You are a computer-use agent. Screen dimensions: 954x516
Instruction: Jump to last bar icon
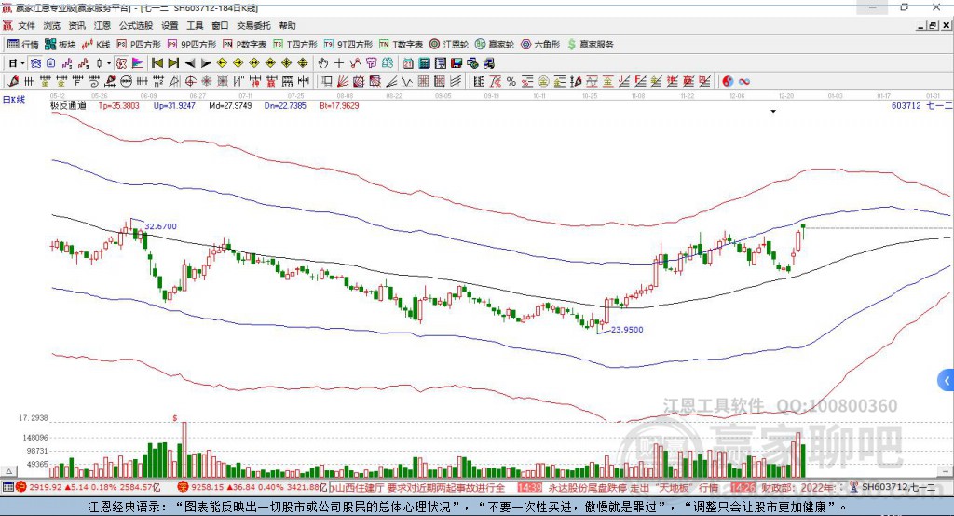pos(173,63)
